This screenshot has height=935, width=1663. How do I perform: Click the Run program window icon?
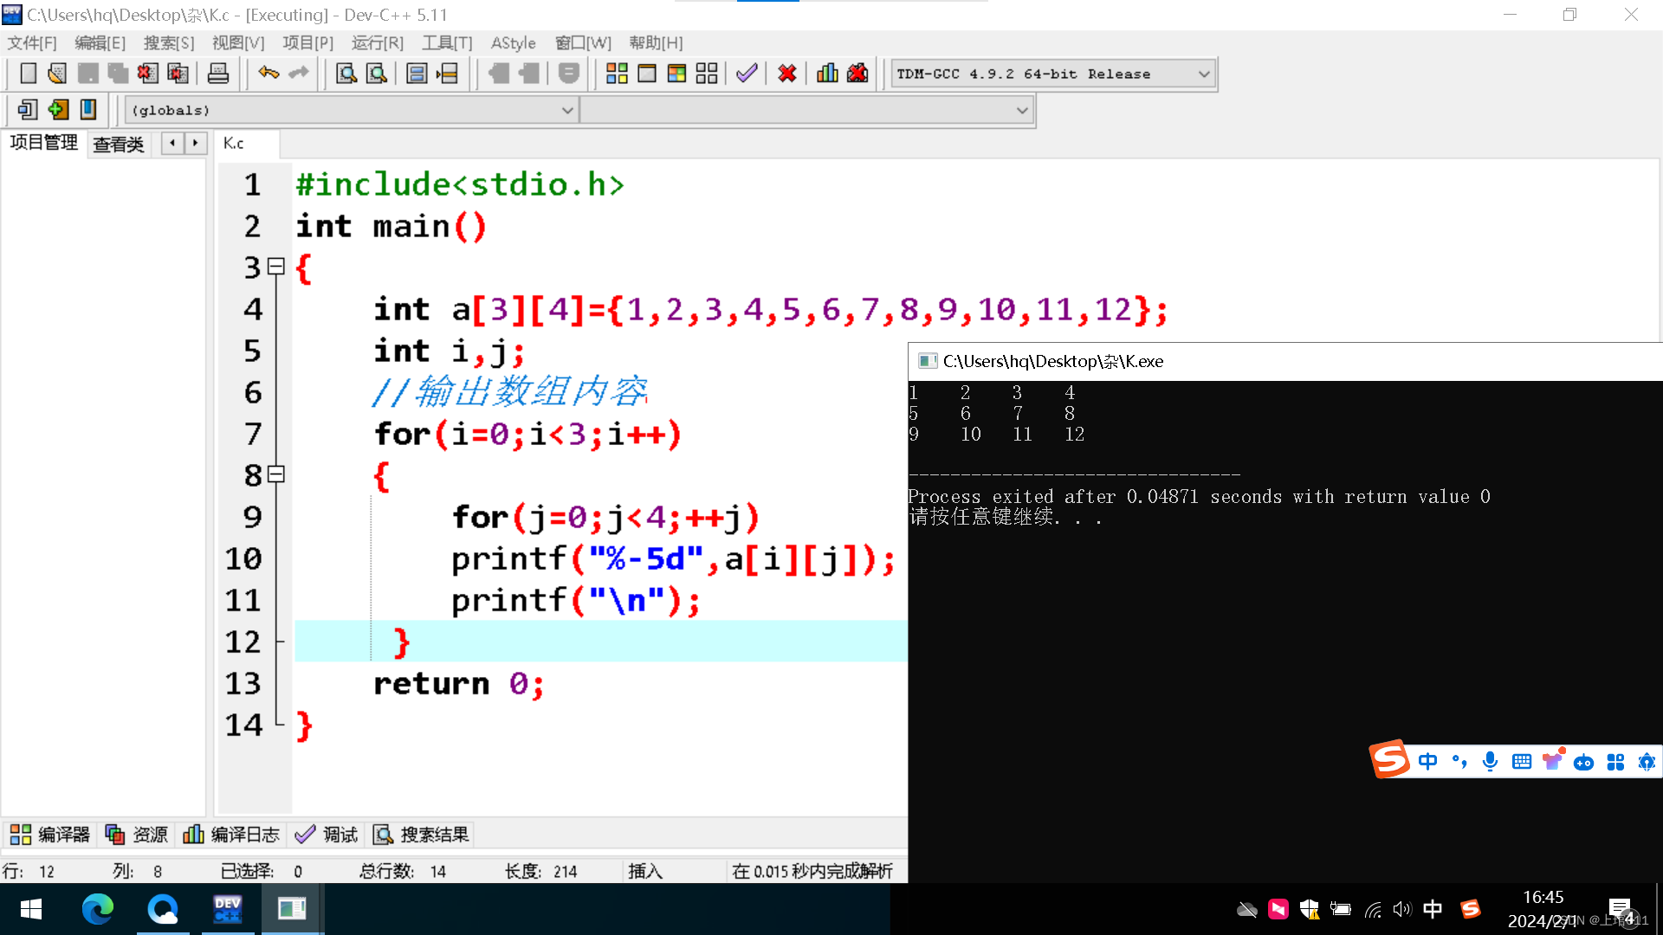[x=647, y=74]
